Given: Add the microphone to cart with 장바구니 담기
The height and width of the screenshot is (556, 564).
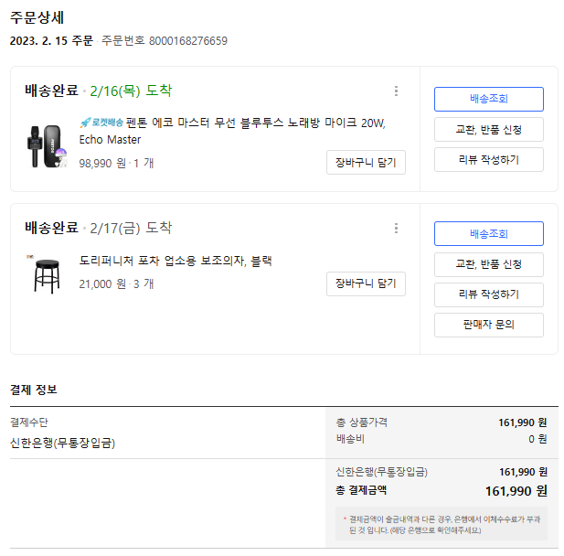Looking at the screenshot, I should (366, 162).
